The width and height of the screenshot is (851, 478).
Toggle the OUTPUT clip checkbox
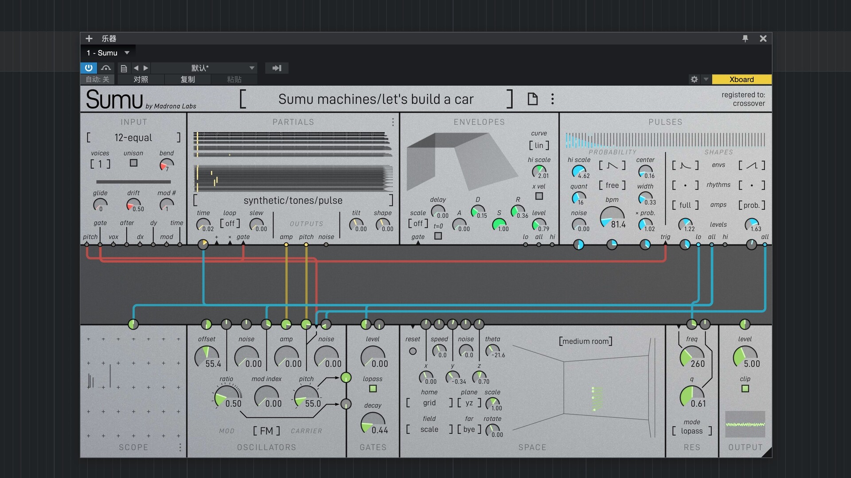(x=745, y=389)
